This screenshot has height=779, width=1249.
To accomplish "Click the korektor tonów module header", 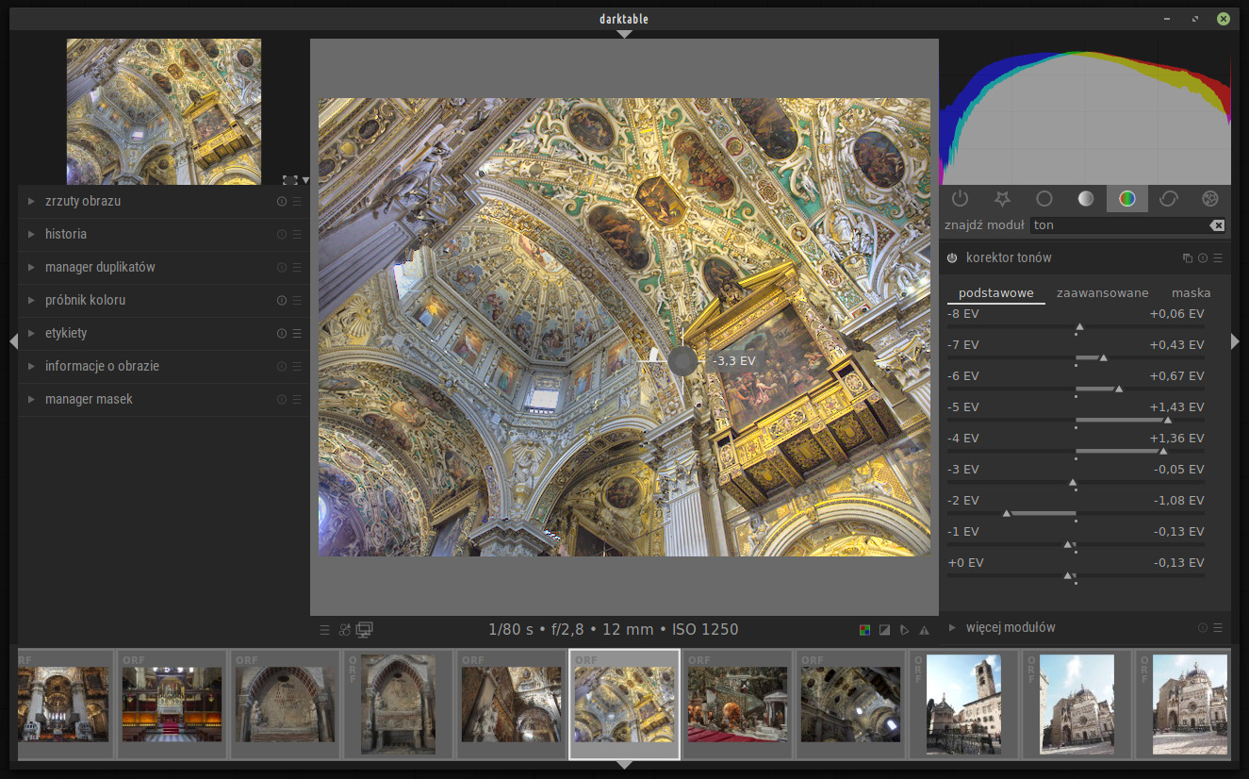I will pos(1085,258).
